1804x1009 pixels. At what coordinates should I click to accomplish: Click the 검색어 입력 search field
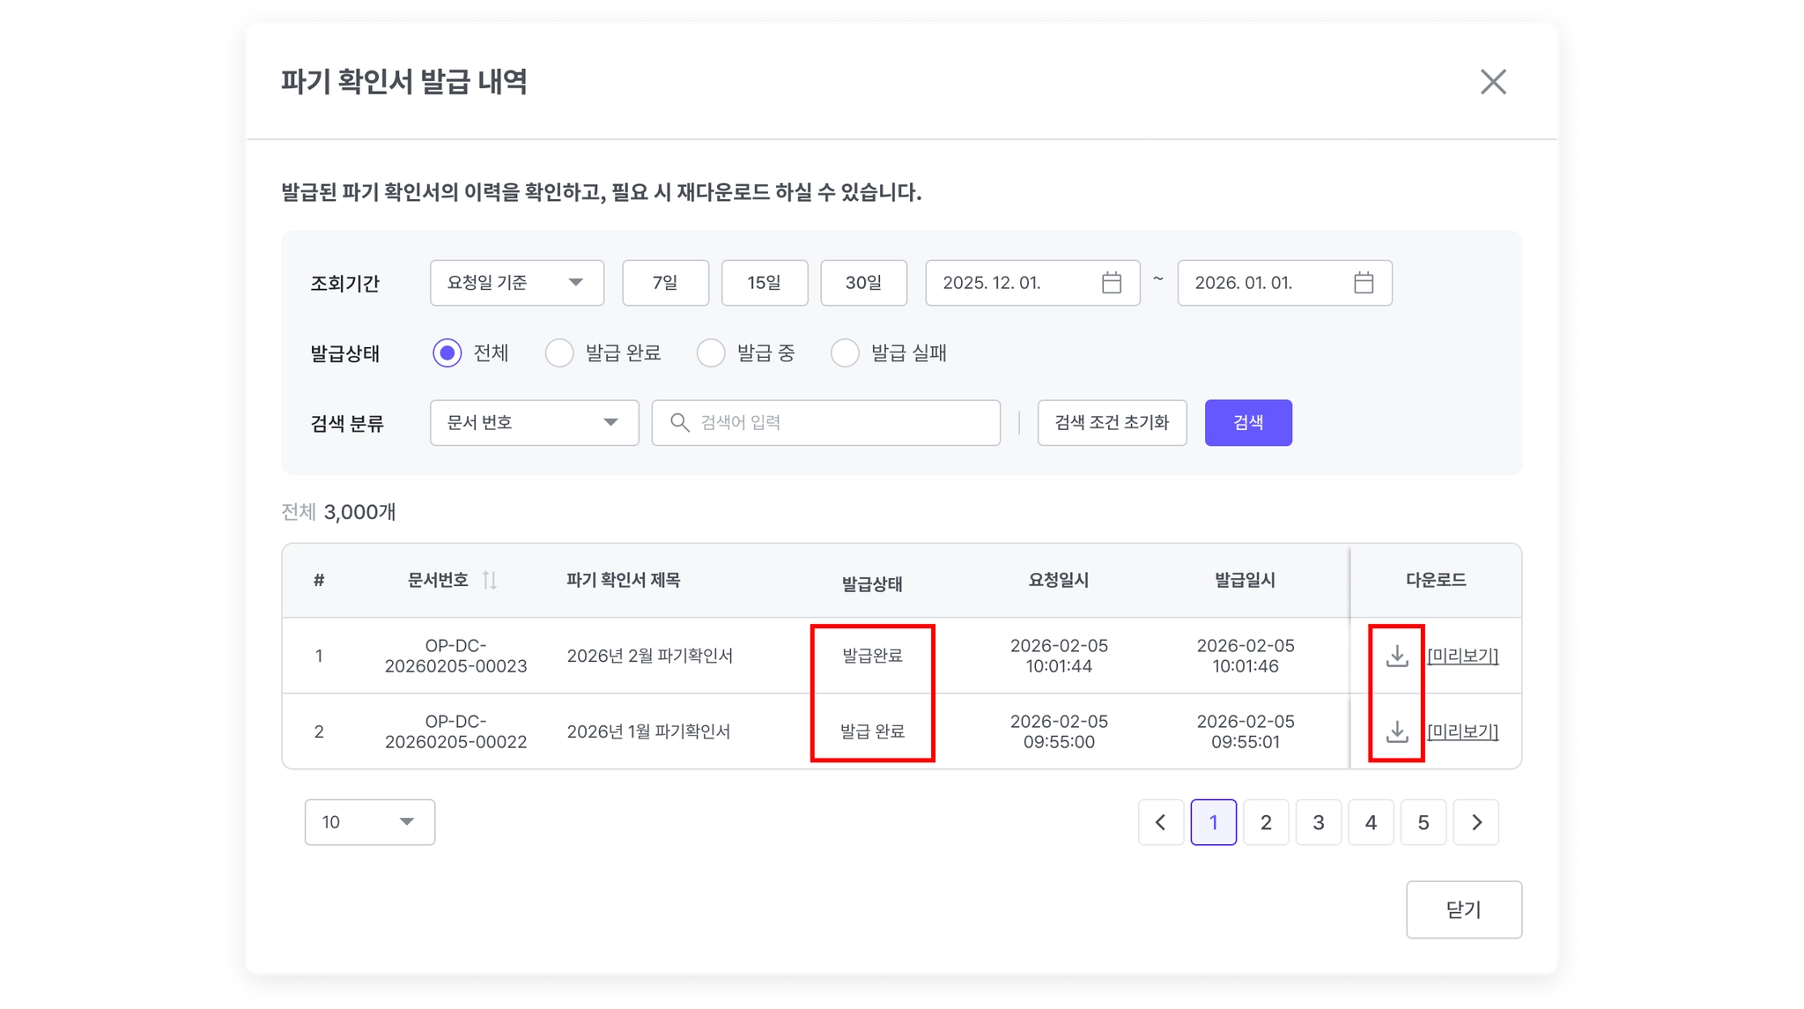point(837,423)
